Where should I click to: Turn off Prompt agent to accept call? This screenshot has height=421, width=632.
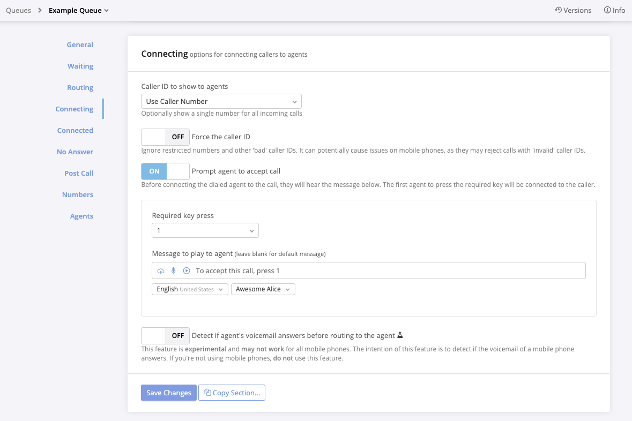point(165,171)
